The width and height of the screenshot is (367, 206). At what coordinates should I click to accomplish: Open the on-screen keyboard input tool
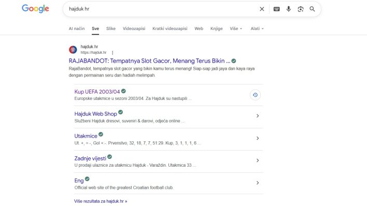click(277, 9)
